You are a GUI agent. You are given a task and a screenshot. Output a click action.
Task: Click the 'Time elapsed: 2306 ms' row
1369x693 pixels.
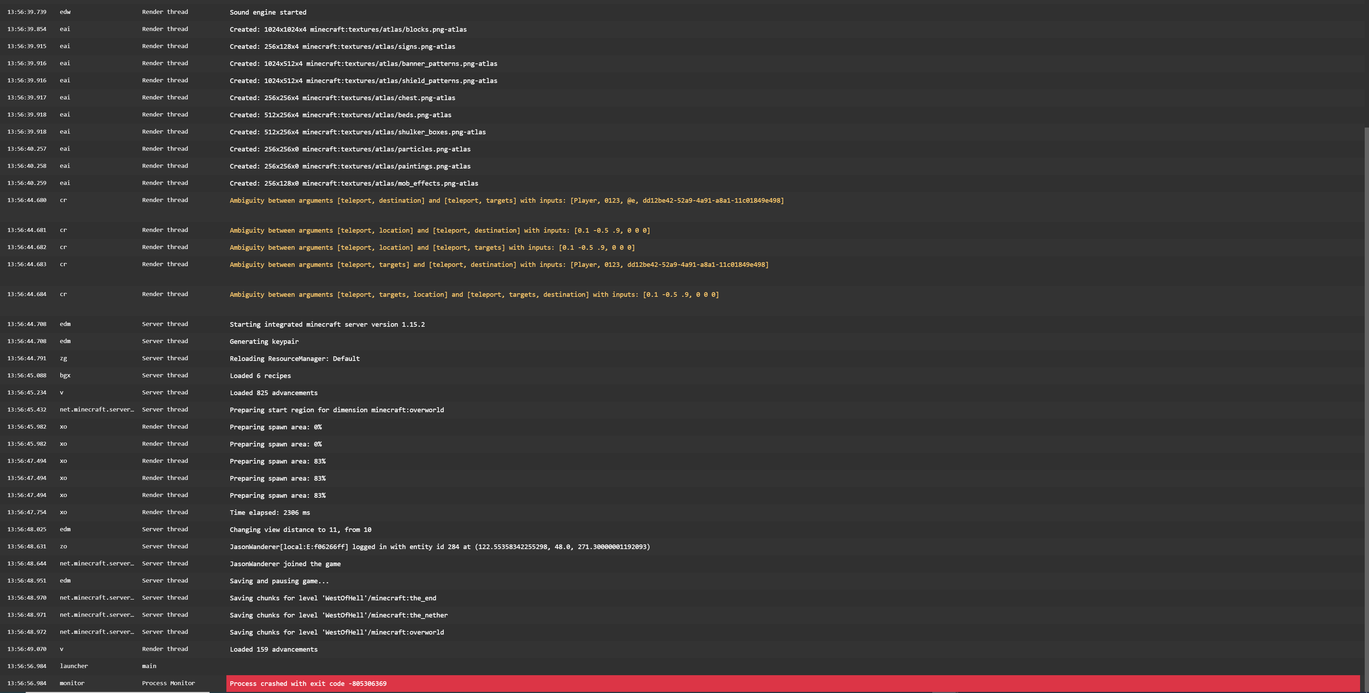pyautogui.click(x=270, y=512)
